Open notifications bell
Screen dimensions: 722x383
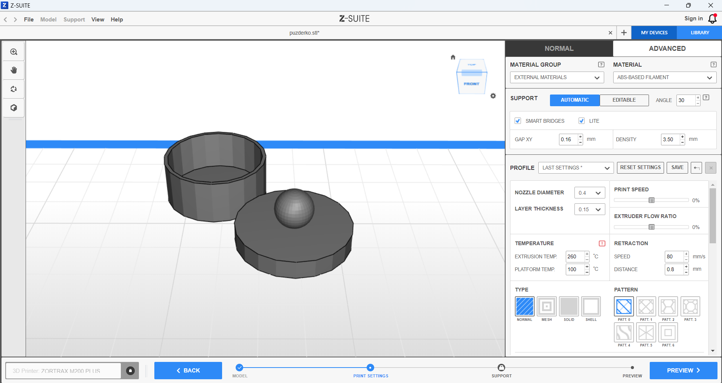click(712, 18)
